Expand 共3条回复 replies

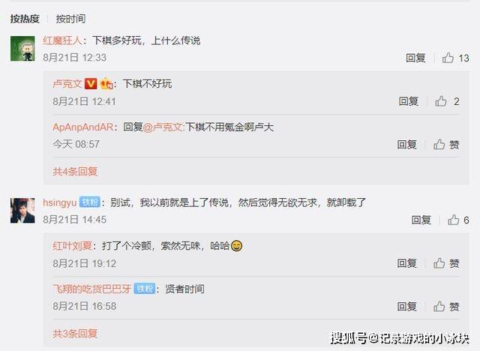[x=75, y=333]
